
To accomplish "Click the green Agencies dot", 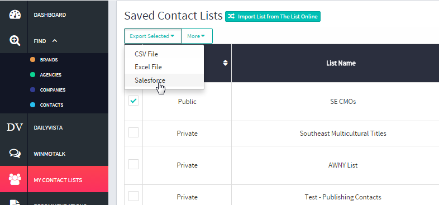I will click(x=32, y=75).
